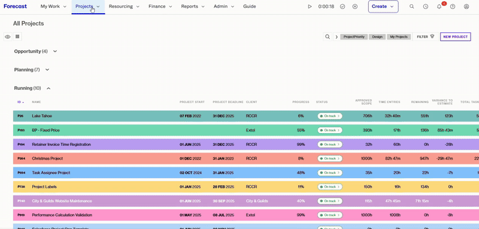
Task: Expand saved filters arrow beside ProjectPriority
Action: click(x=336, y=37)
